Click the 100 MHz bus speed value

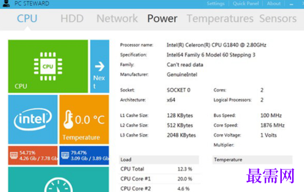(271, 115)
